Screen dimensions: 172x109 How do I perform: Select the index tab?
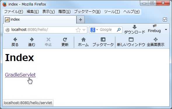(x=40, y=20)
